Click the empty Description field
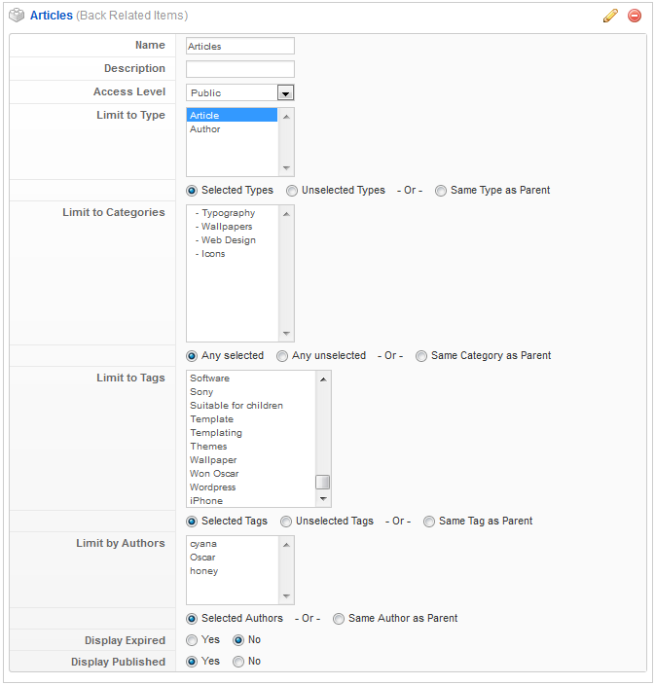Screen dimensions: 655x685 [239, 69]
